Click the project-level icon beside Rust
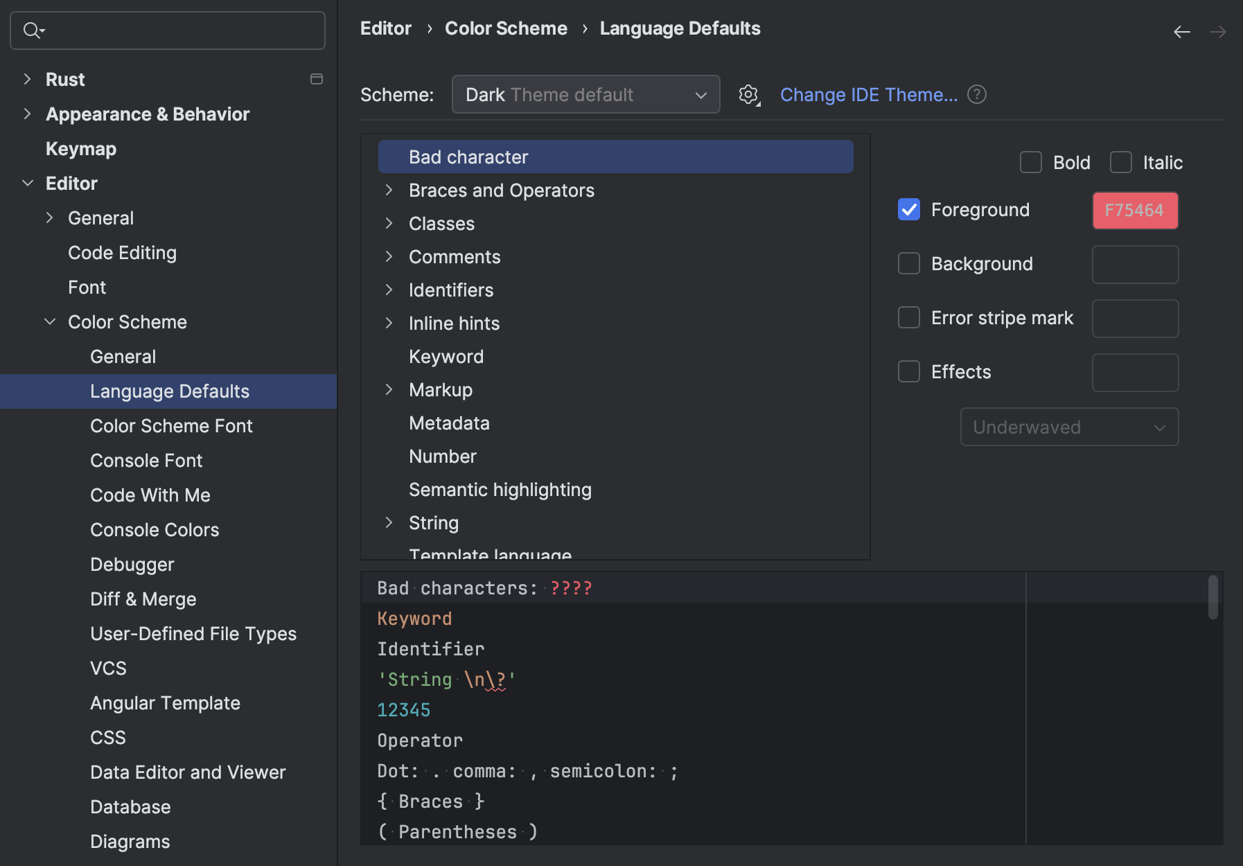Screen dimensions: 1243x866 [317, 79]
